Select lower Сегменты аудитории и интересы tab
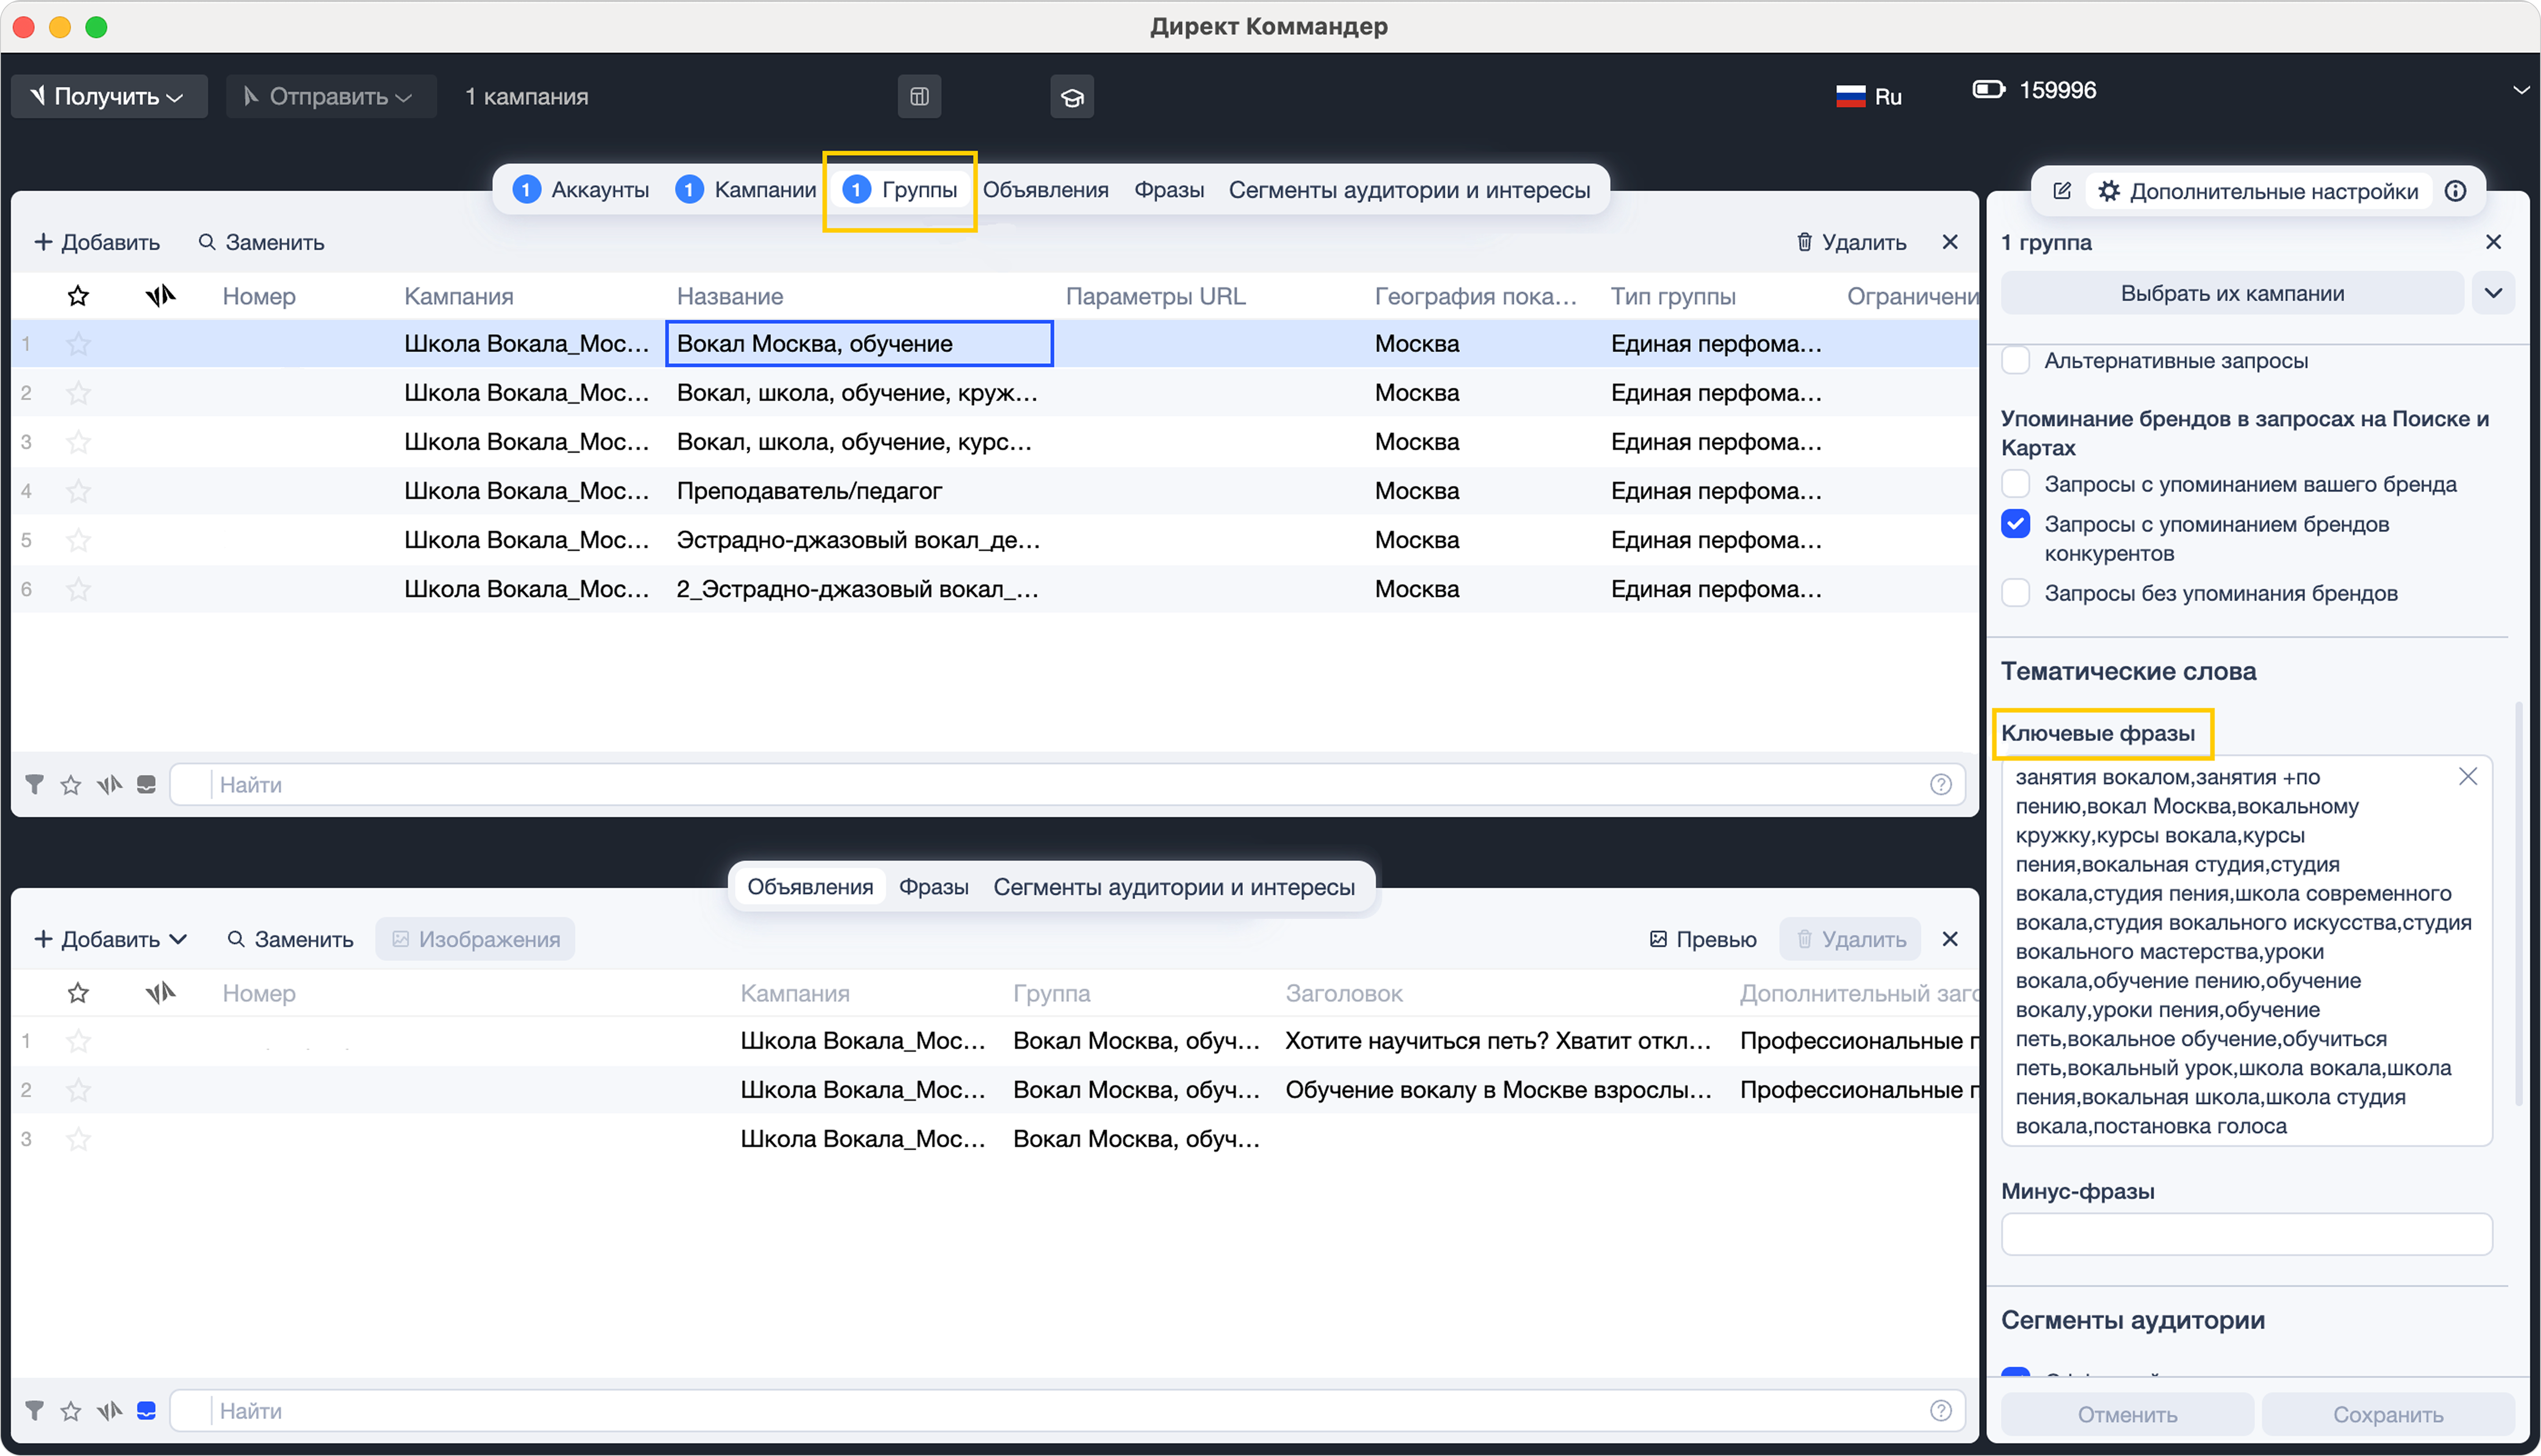Image resolution: width=2541 pixels, height=1456 pixels. click(1175, 887)
